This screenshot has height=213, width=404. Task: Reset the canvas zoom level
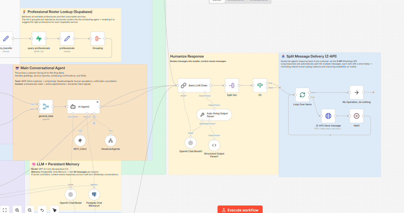(42, 210)
